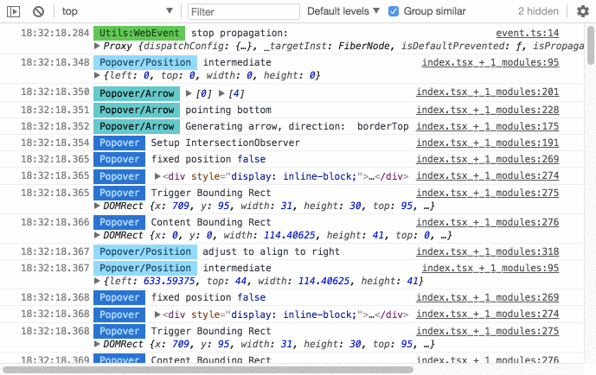
Task: Click timestamp 18:32:18.351
Action: click(55, 110)
